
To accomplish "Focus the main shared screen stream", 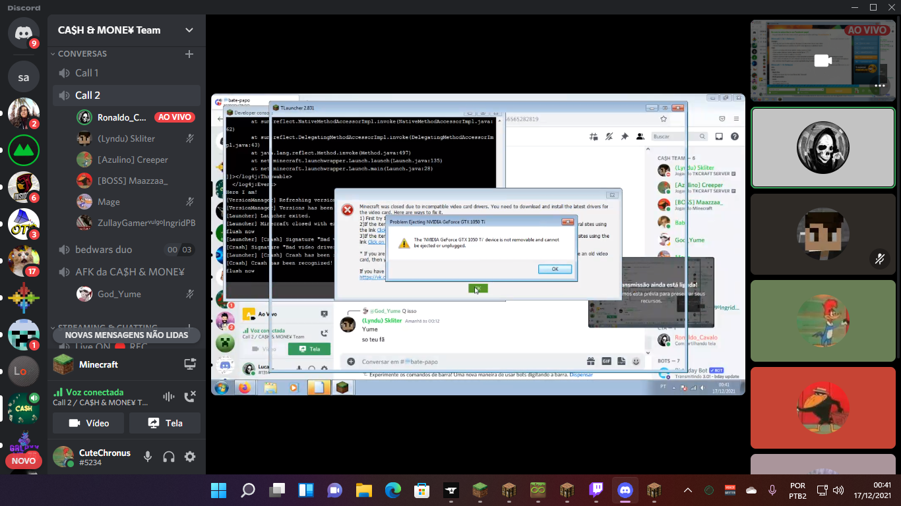I will tap(478, 244).
